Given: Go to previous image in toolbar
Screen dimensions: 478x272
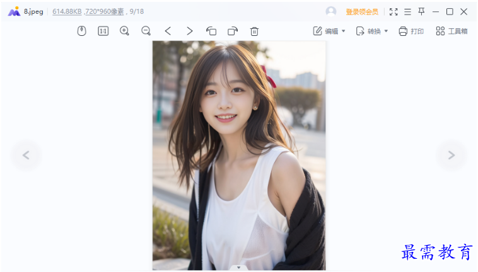Looking at the screenshot, I should click(x=168, y=31).
